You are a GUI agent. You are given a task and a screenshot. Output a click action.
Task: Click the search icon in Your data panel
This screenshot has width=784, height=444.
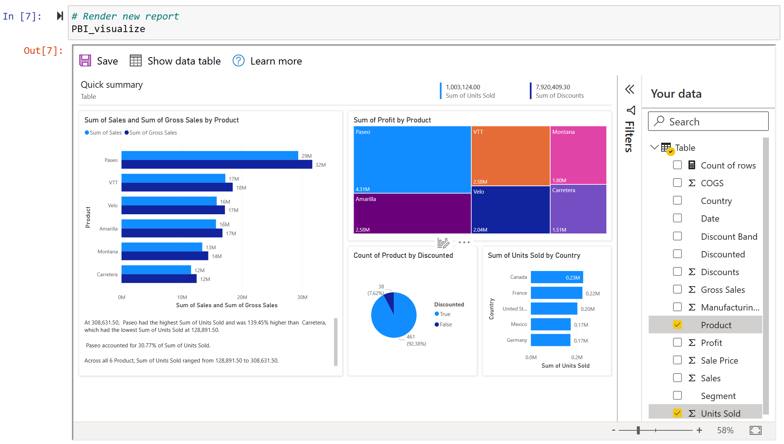[x=660, y=122]
